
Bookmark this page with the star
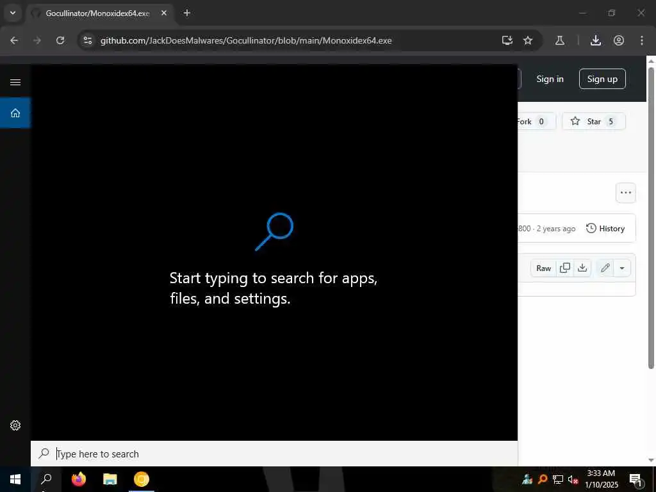point(528,40)
